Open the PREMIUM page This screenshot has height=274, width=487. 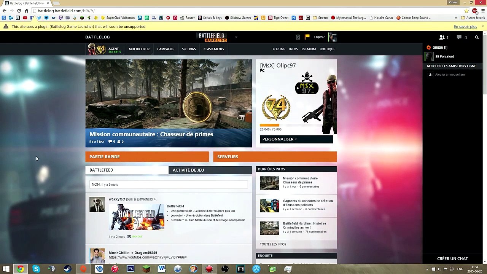pyautogui.click(x=309, y=49)
